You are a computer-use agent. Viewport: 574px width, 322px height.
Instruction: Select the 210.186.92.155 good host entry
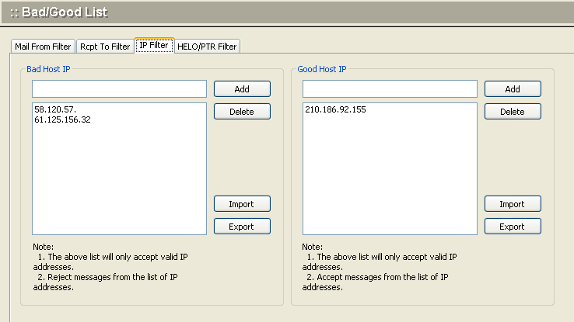336,110
